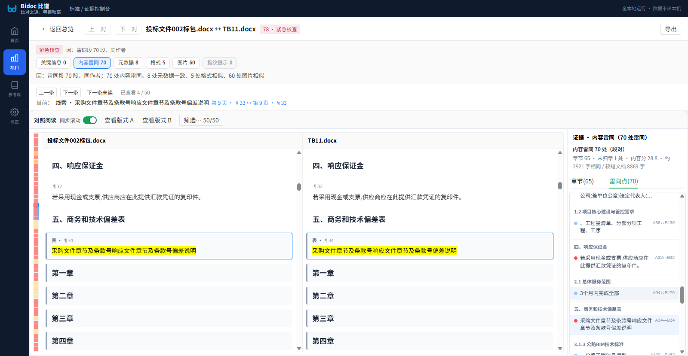Click 查看版式 B button
688x356 pixels.
coord(157,120)
